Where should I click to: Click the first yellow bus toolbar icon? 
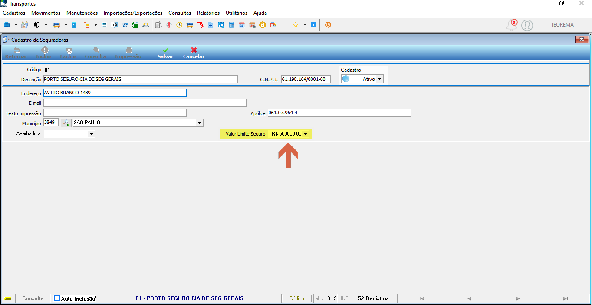pos(56,25)
